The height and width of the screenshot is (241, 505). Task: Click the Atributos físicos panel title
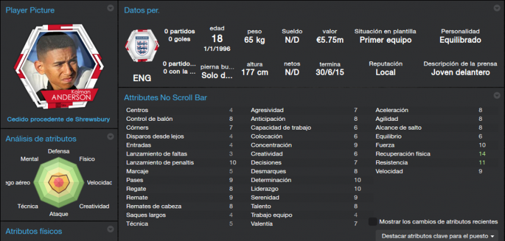tap(34, 231)
